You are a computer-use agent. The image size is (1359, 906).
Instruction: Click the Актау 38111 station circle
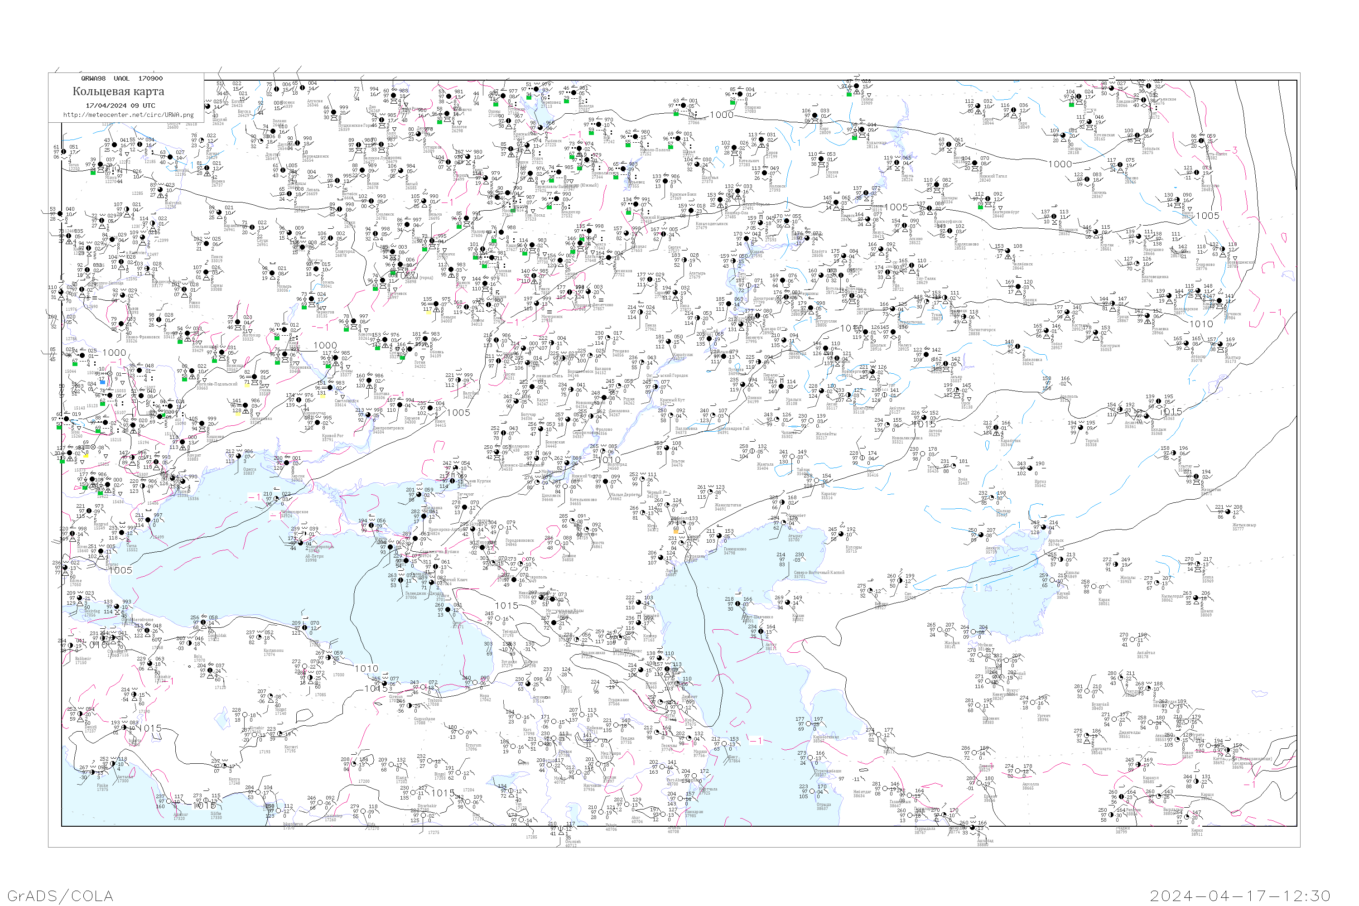point(761,631)
